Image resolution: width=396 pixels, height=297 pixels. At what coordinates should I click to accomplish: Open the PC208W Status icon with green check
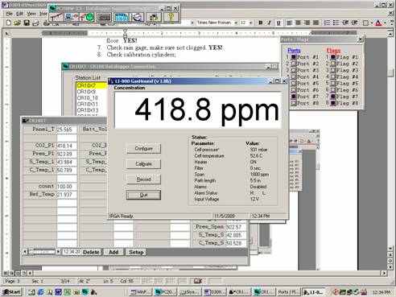[x=87, y=17]
